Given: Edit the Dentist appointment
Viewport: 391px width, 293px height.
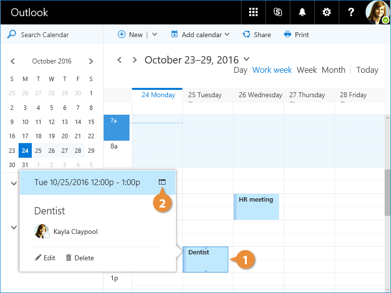Looking at the screenshot, I should coord(45,258).
